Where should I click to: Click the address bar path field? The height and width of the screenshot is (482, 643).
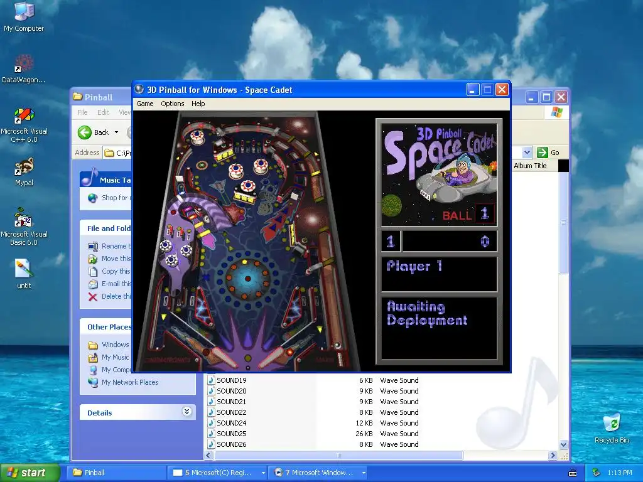[117, 153]
